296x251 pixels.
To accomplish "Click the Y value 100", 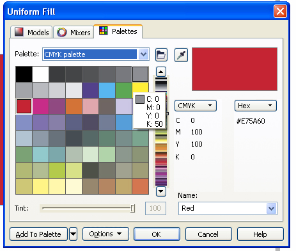I will point(196,144).
